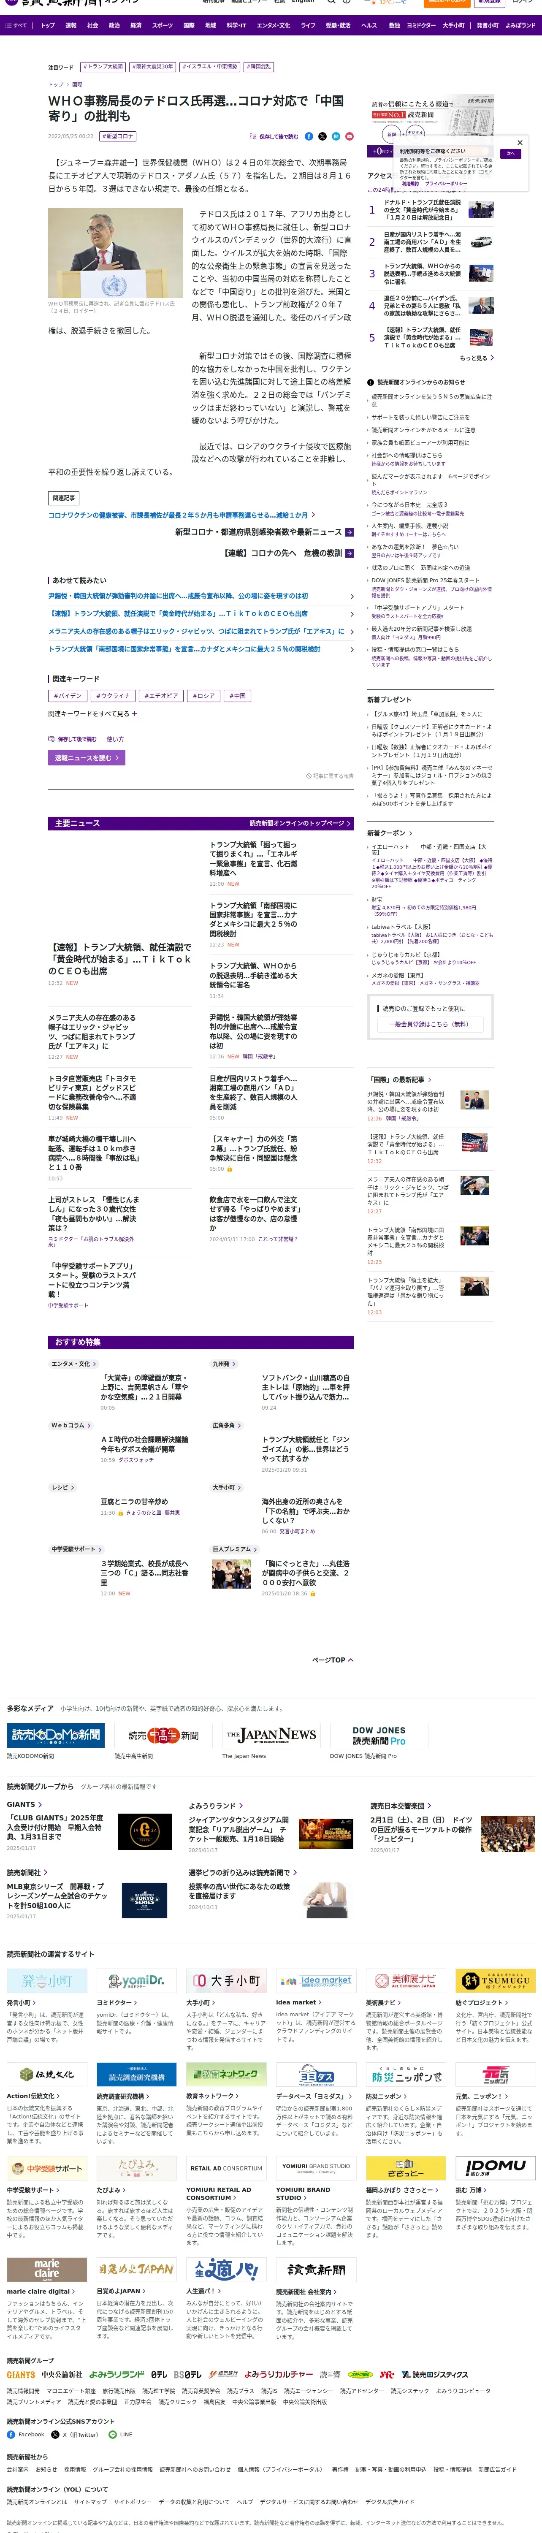Screen dimensions: 542x2533
Task: Toggle 保存して後で読む beside headline
Action: coord(274,137)
